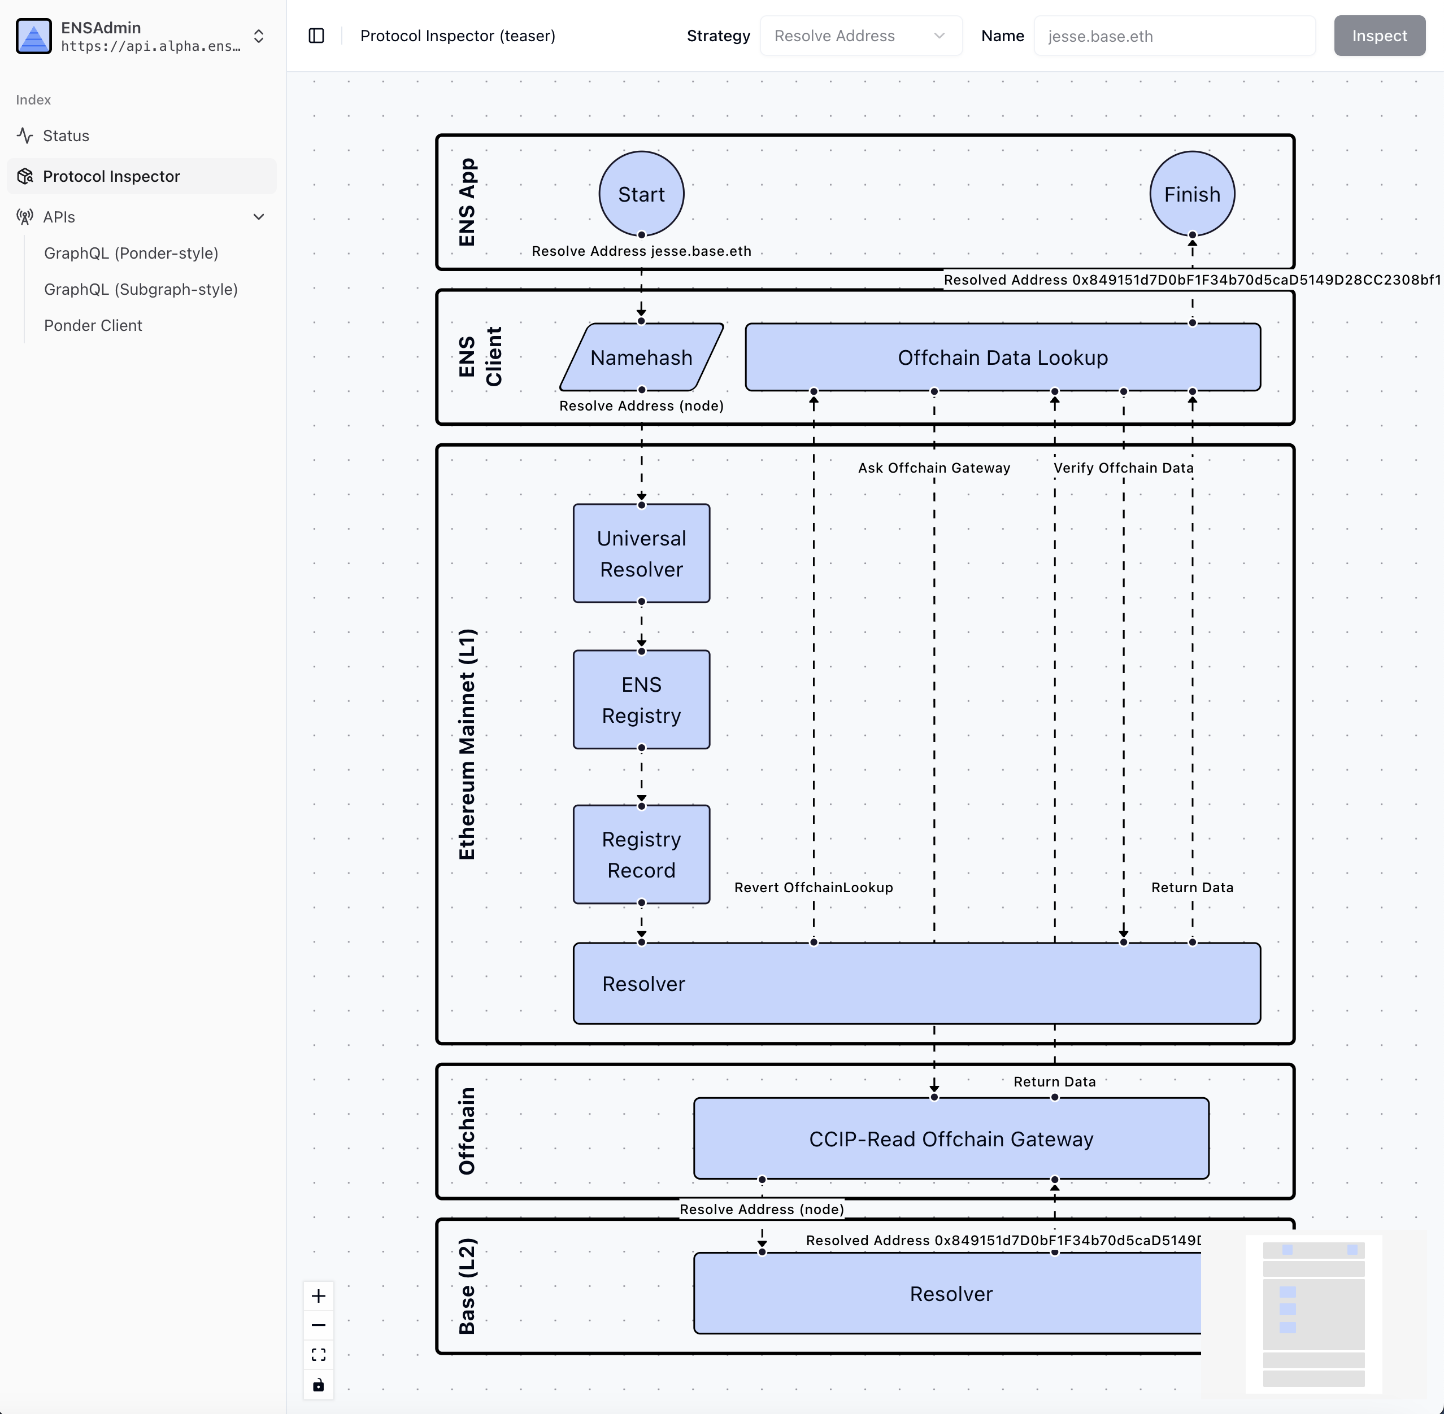Open GraphQL (Ponder-style) API
The height and width of the screenshot is (1414, 1444).
click(x=131, y=253)
